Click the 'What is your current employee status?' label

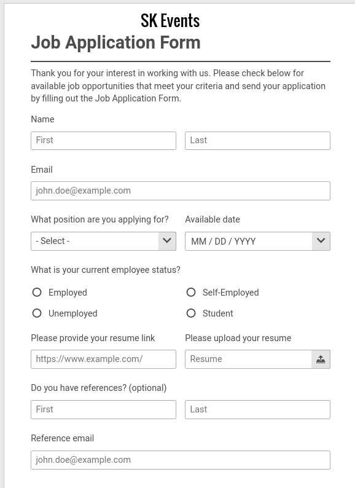pyautogui.click(x=106, y=270)
